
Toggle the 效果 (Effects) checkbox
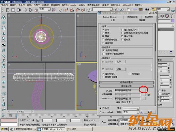click(x=103, y=33)
